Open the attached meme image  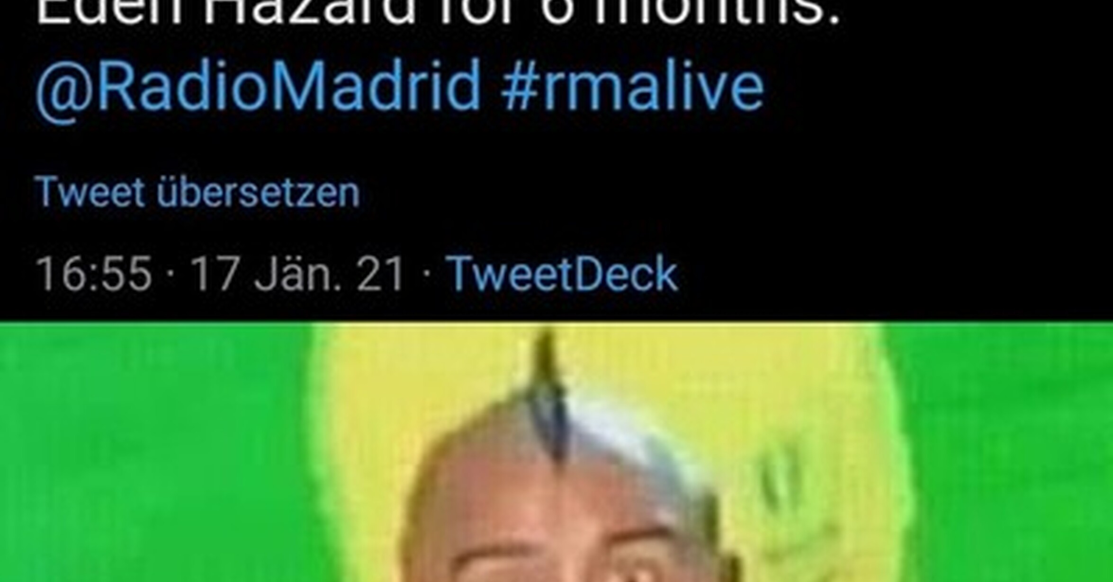click(556, 452)
